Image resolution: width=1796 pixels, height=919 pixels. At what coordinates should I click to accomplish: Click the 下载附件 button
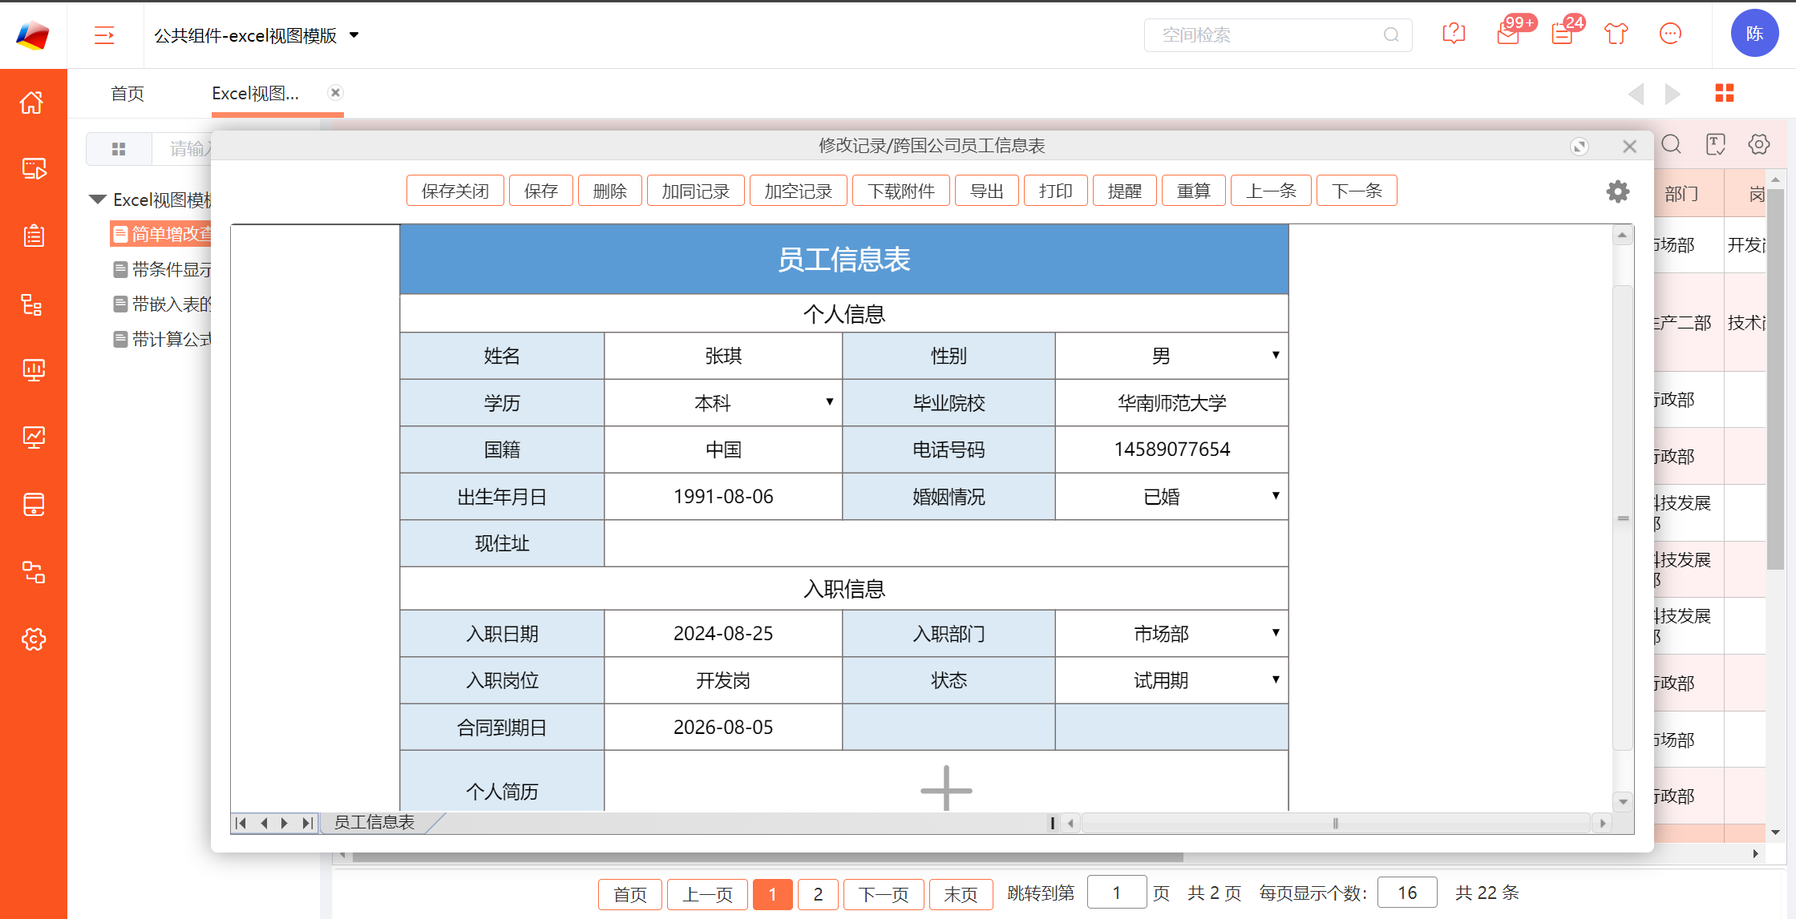click(901, 191)
